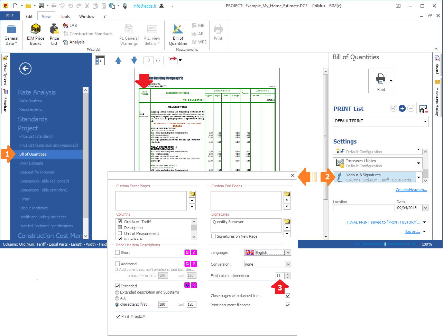Enable Signatures on New Page
Screen dimensions: 443x336
click(213, 236)
